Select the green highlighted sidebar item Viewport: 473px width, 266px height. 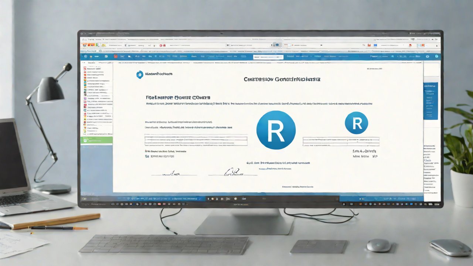(96, 140)
